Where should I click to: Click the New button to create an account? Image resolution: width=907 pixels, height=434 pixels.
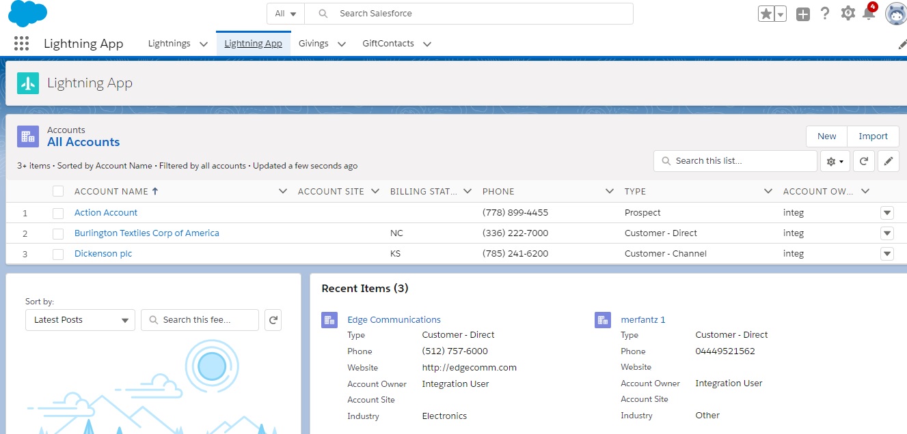click(x=826, y=136)
